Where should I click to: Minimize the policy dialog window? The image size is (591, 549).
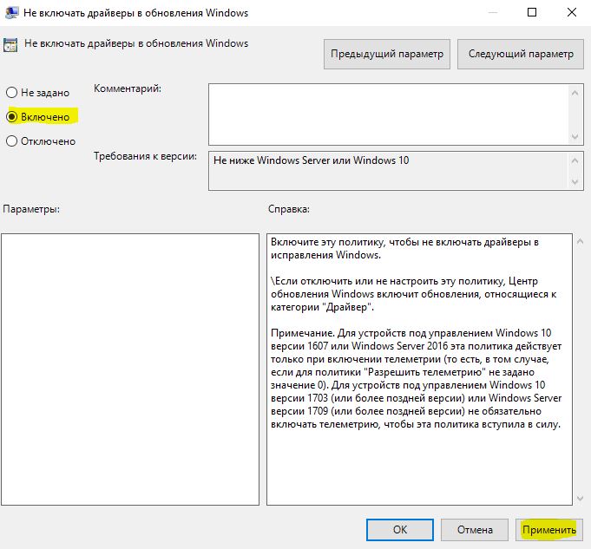(493, 12)
